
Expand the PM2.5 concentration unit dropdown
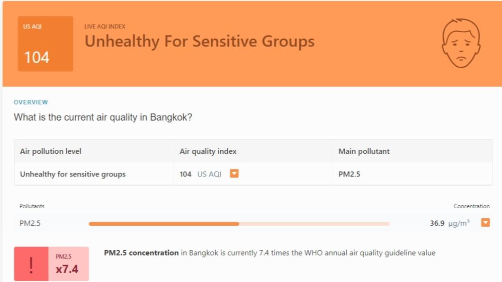click(x=485, y=222)
